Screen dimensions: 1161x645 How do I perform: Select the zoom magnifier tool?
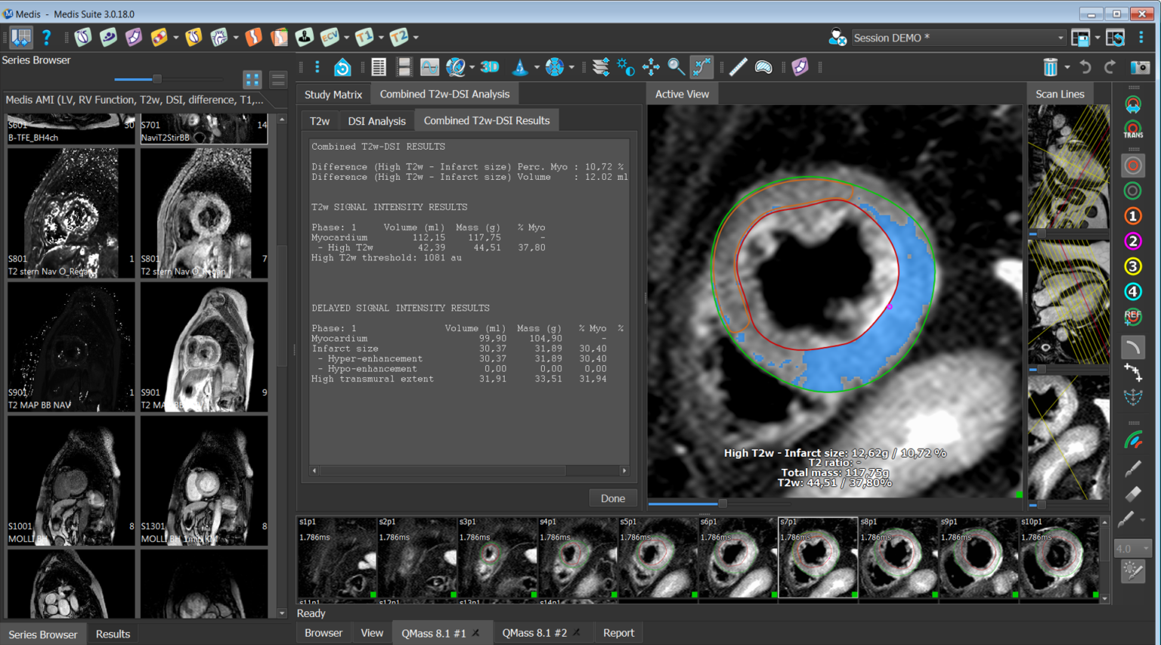(x=676, y=67)
